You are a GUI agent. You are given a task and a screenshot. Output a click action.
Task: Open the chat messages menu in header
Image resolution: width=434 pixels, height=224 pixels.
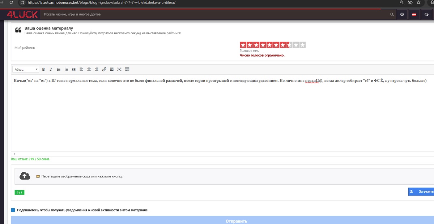tap(426, 14)
